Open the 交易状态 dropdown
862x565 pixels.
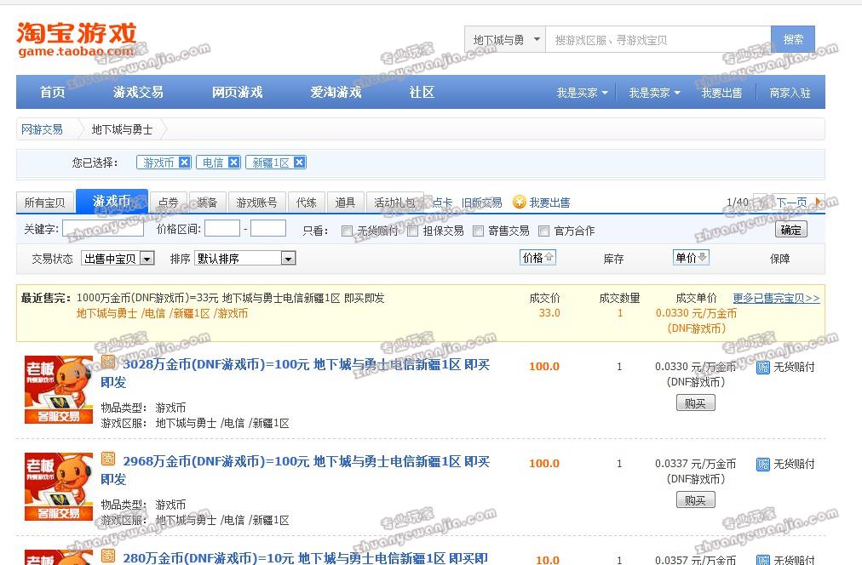pyautogui.click(x=118, y=259)
